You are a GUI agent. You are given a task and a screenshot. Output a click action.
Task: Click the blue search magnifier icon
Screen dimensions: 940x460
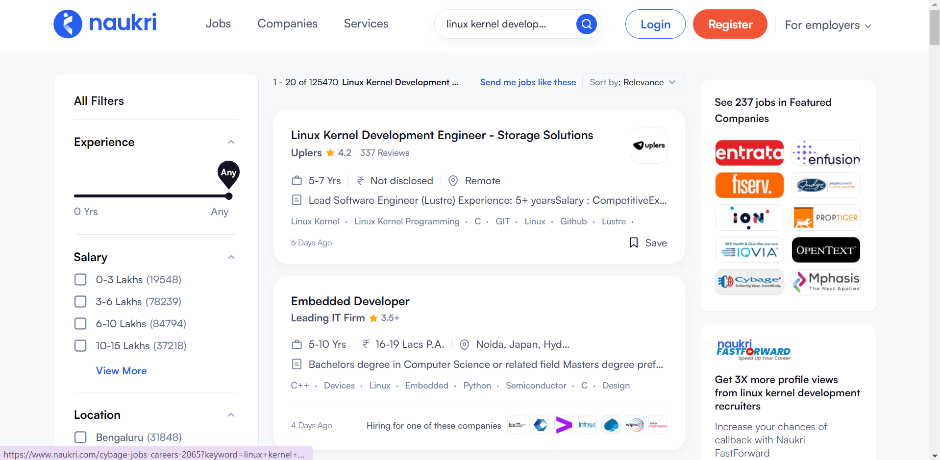[586, 24]
